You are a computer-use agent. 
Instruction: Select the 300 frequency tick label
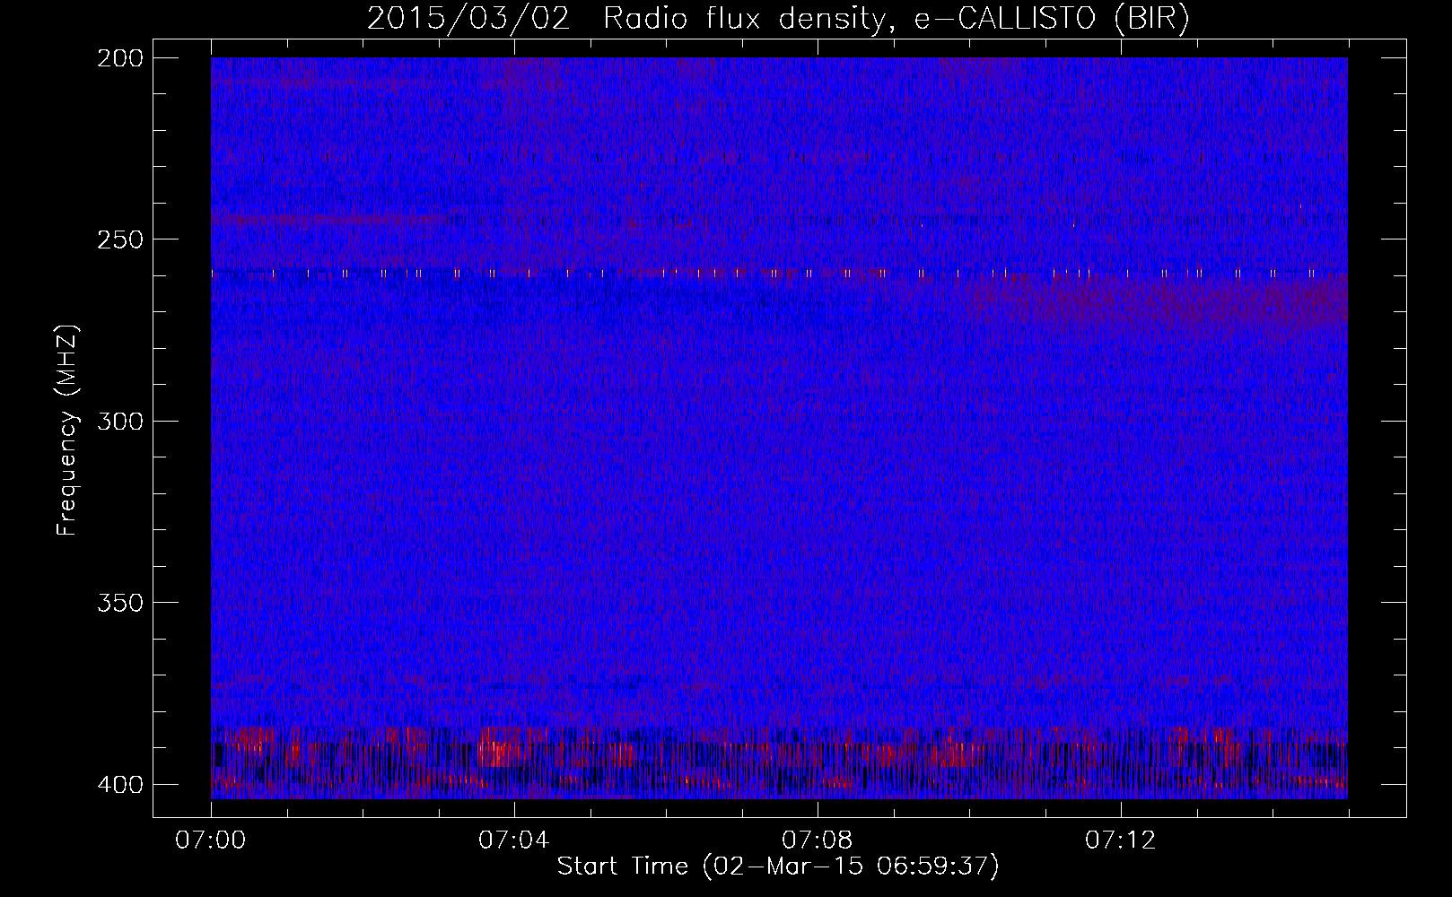coord(119,421)
